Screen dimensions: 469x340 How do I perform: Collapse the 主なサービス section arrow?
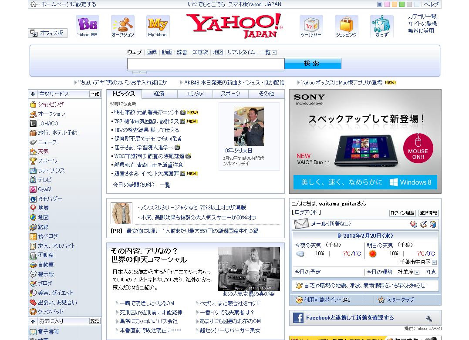33,94
